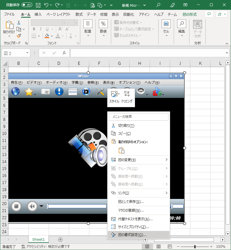
Task: Click the メニューの検索 search field
Action: point(138,117)
